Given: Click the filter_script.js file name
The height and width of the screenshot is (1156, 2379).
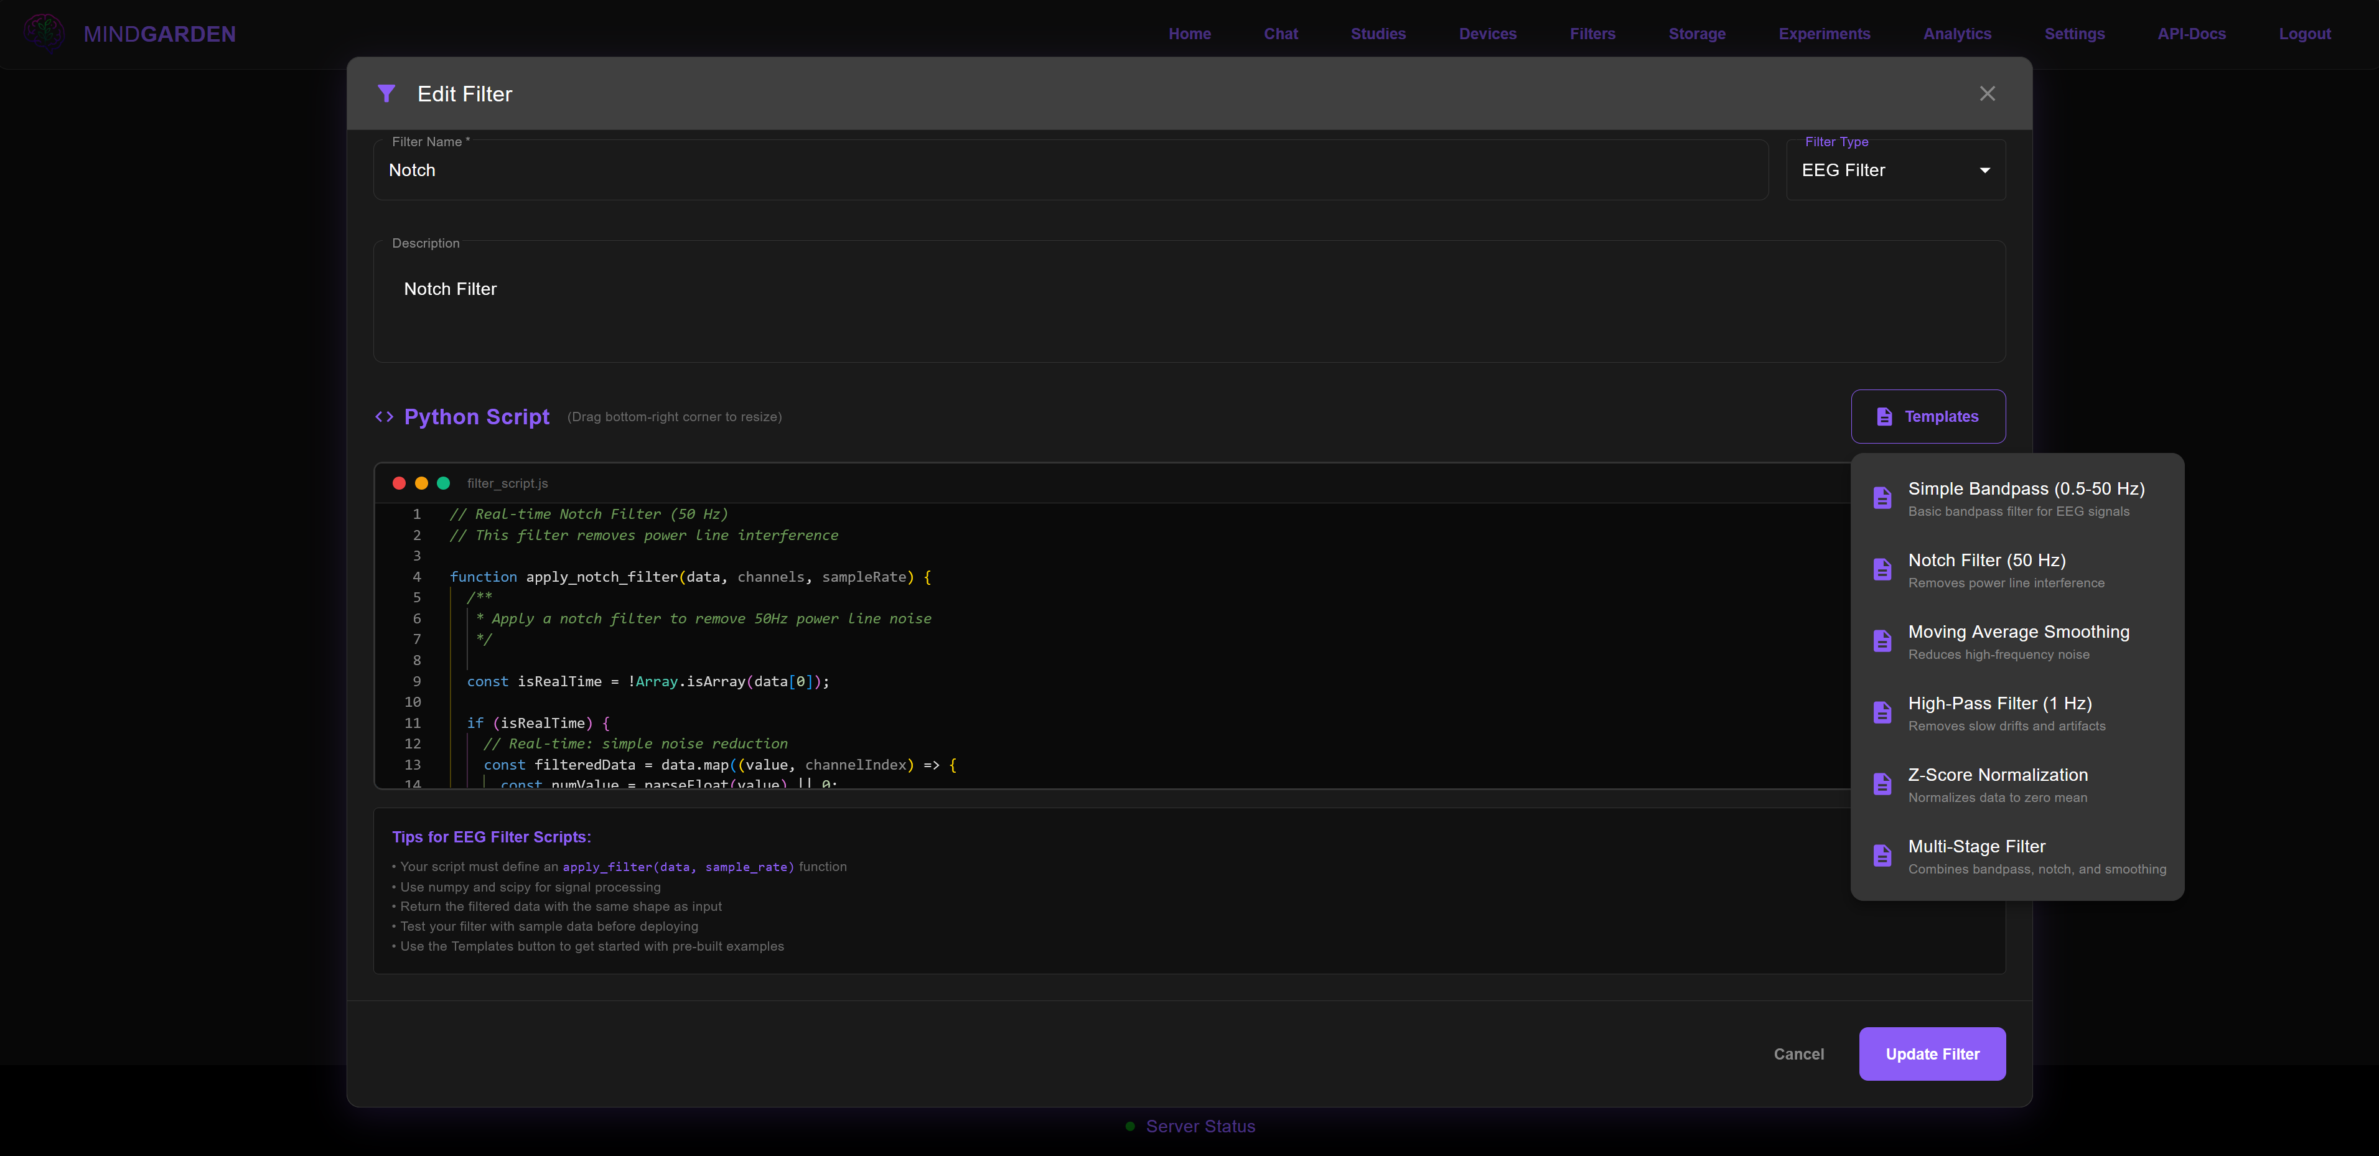Looking at the screenshot, I should click(x=507, y=483).
